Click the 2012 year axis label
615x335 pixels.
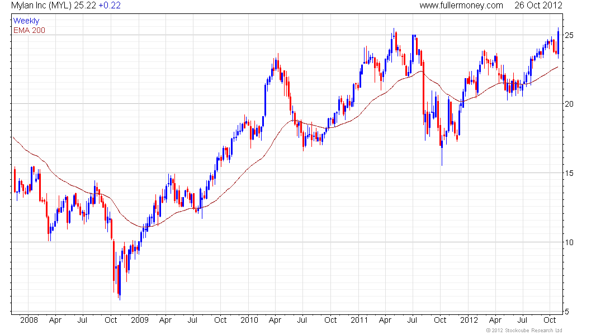coord(469,320)
